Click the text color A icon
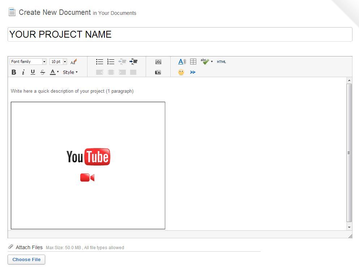This screenshot has width=359, height=268. pos(53,72)
